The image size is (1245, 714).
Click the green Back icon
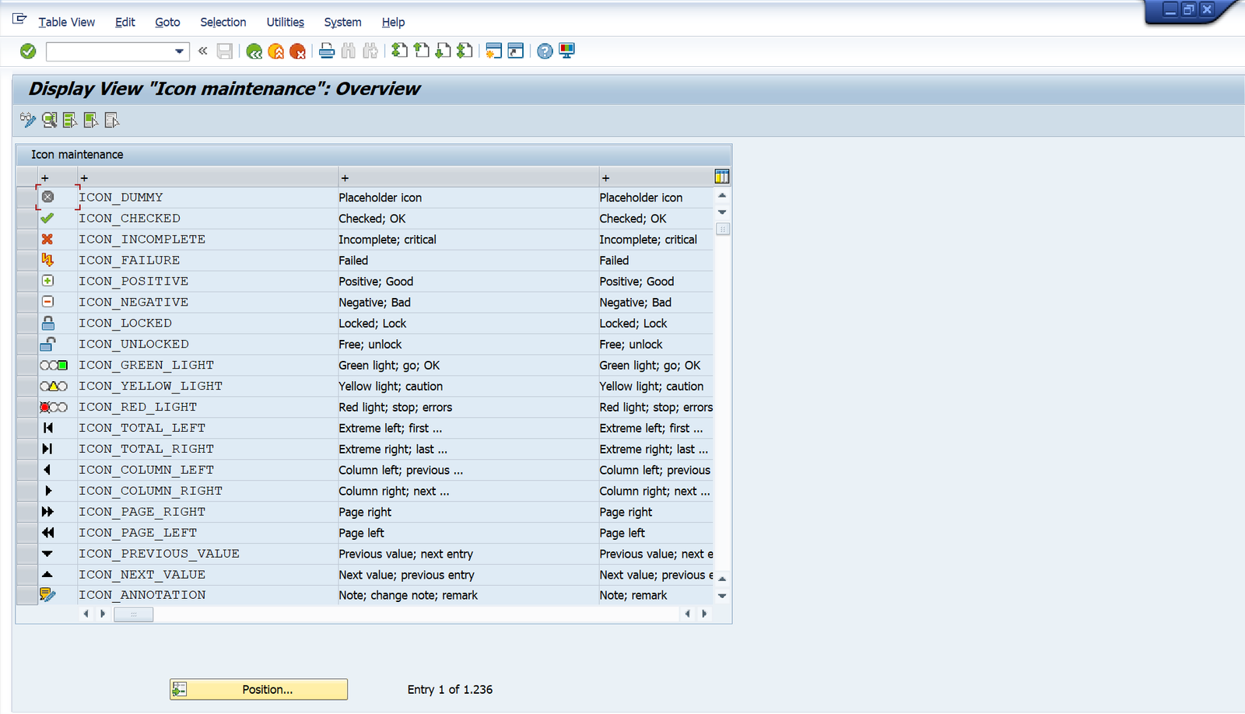pyautogui.click(x=254, y=51)
